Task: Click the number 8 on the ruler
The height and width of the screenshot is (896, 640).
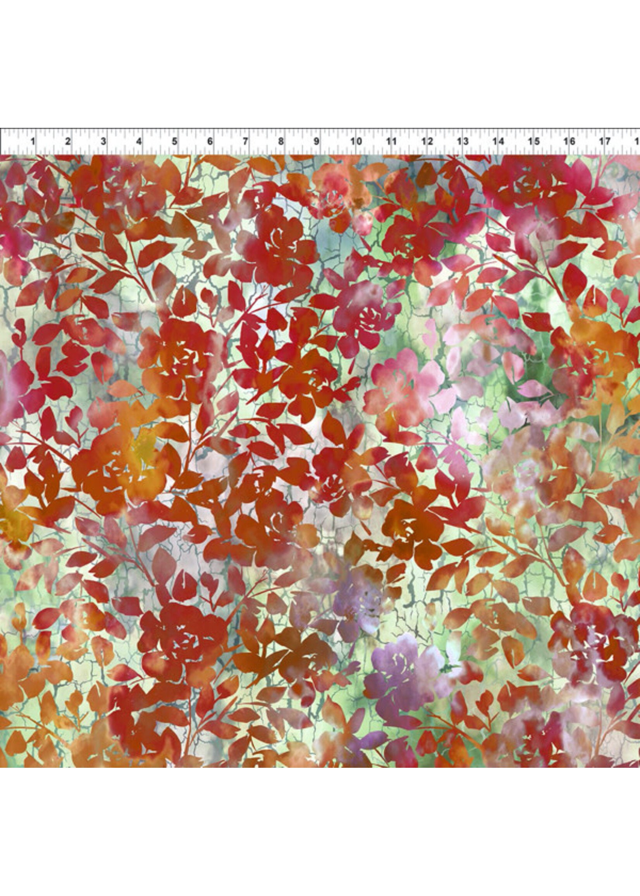Action: tap(281, 141)
